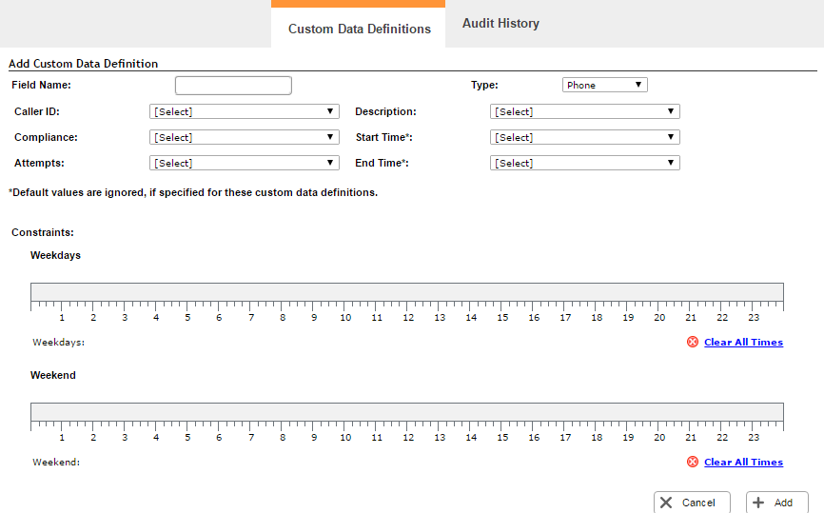Click Clear All Times link for Weekend
Image resolution: width=824 pixels, height=513 pixels.
[x=743, y=463]
